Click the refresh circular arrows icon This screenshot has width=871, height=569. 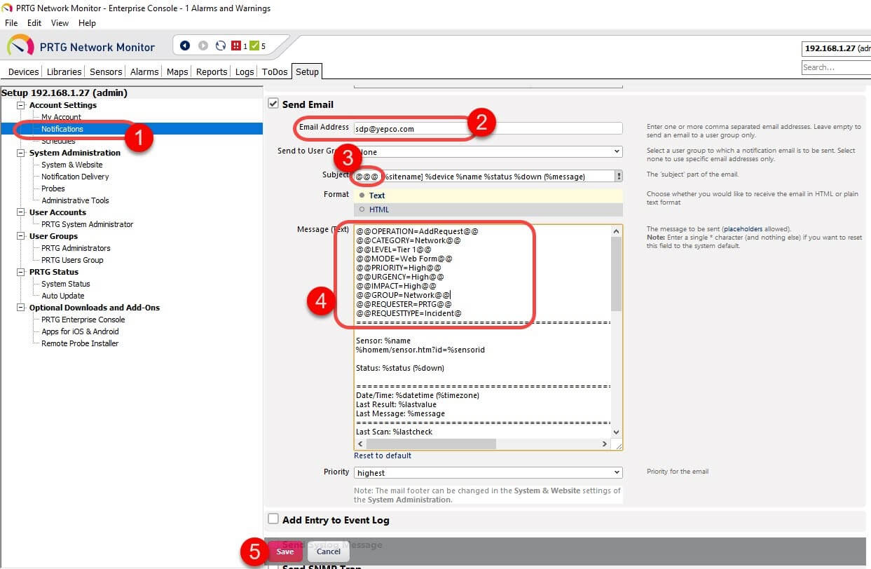tap(221, 46)
